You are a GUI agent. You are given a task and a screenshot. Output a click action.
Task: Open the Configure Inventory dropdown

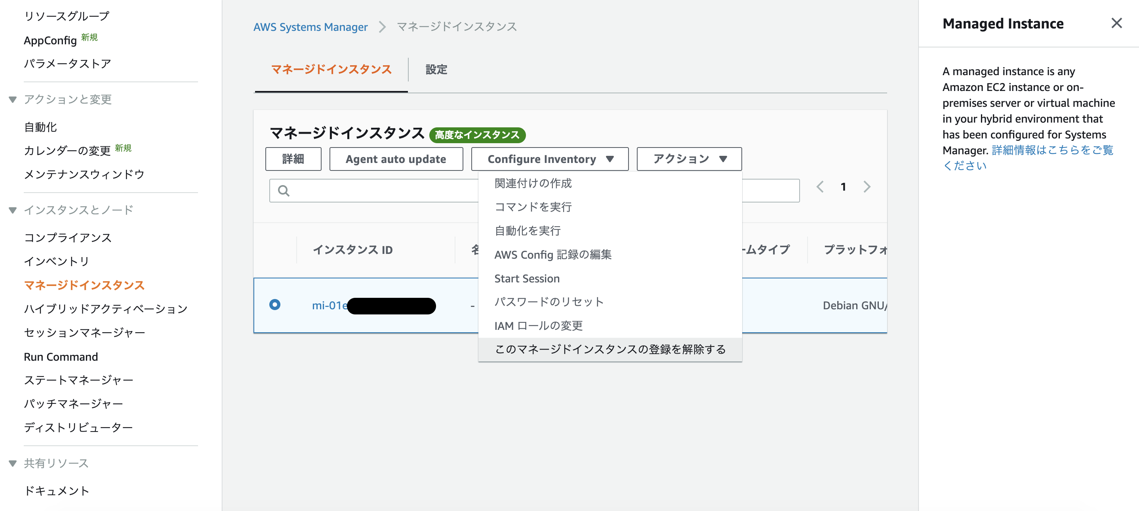549,159
